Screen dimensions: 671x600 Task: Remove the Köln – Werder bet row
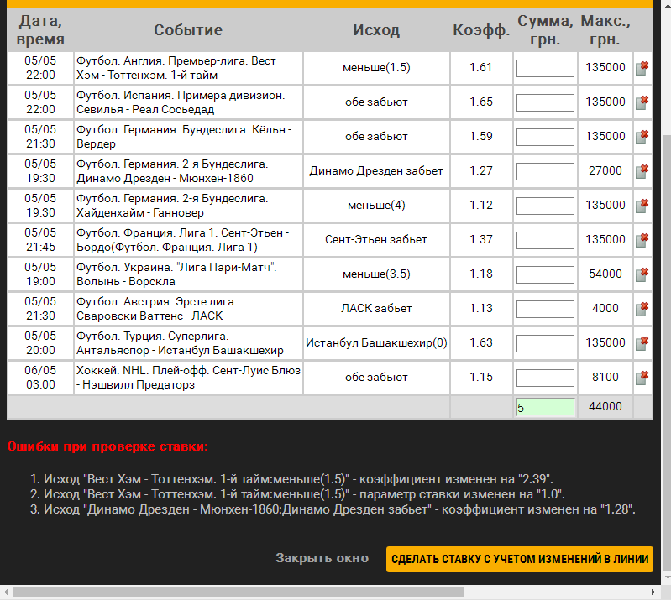642,137
